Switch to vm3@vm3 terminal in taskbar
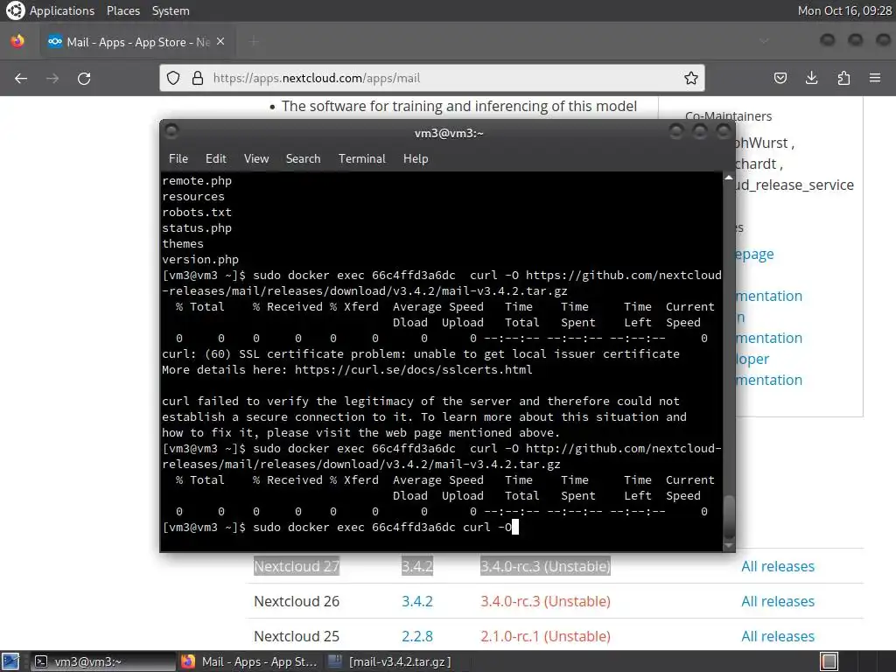 [x=103, y=661]
